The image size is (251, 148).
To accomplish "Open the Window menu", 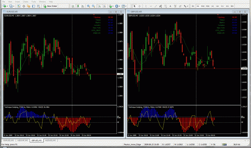I will (x=43, y=2).
